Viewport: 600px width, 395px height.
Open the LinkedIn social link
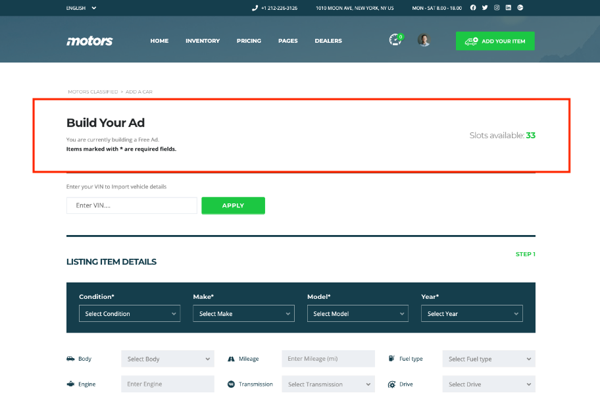[x=509, y=8]
